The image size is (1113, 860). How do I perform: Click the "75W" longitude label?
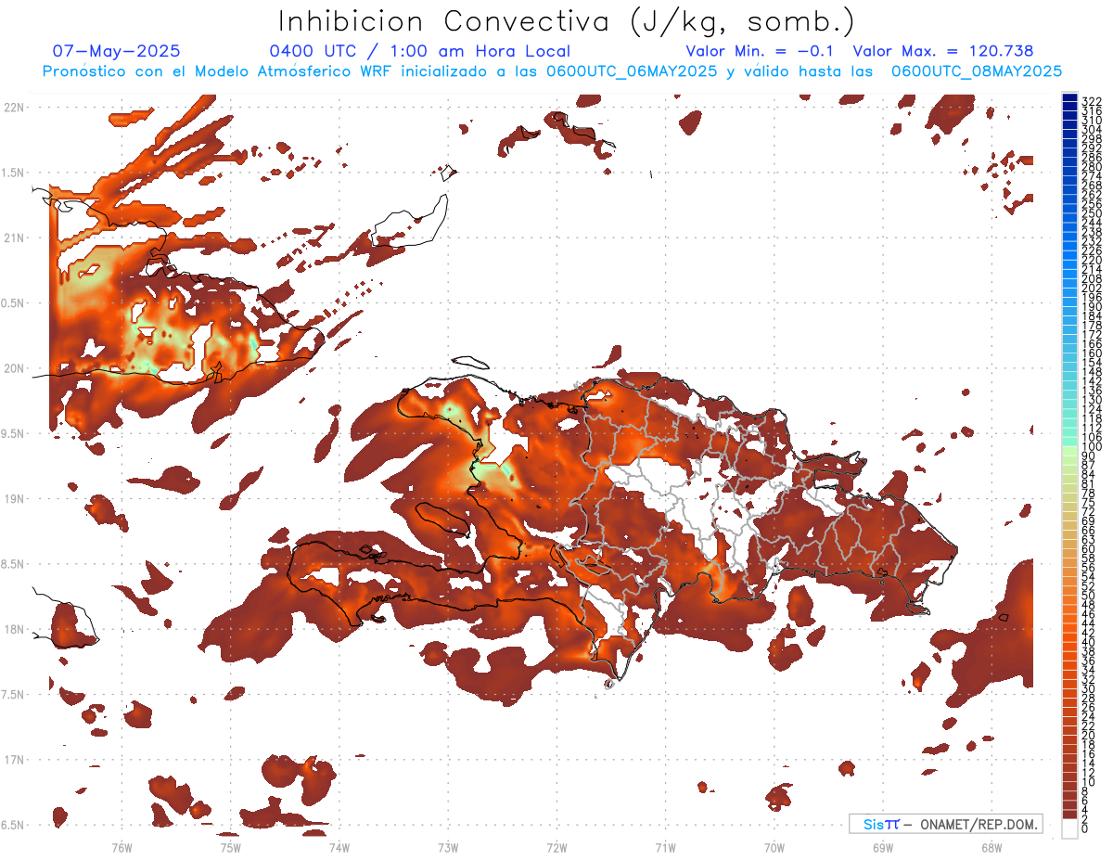pos(230,847)
